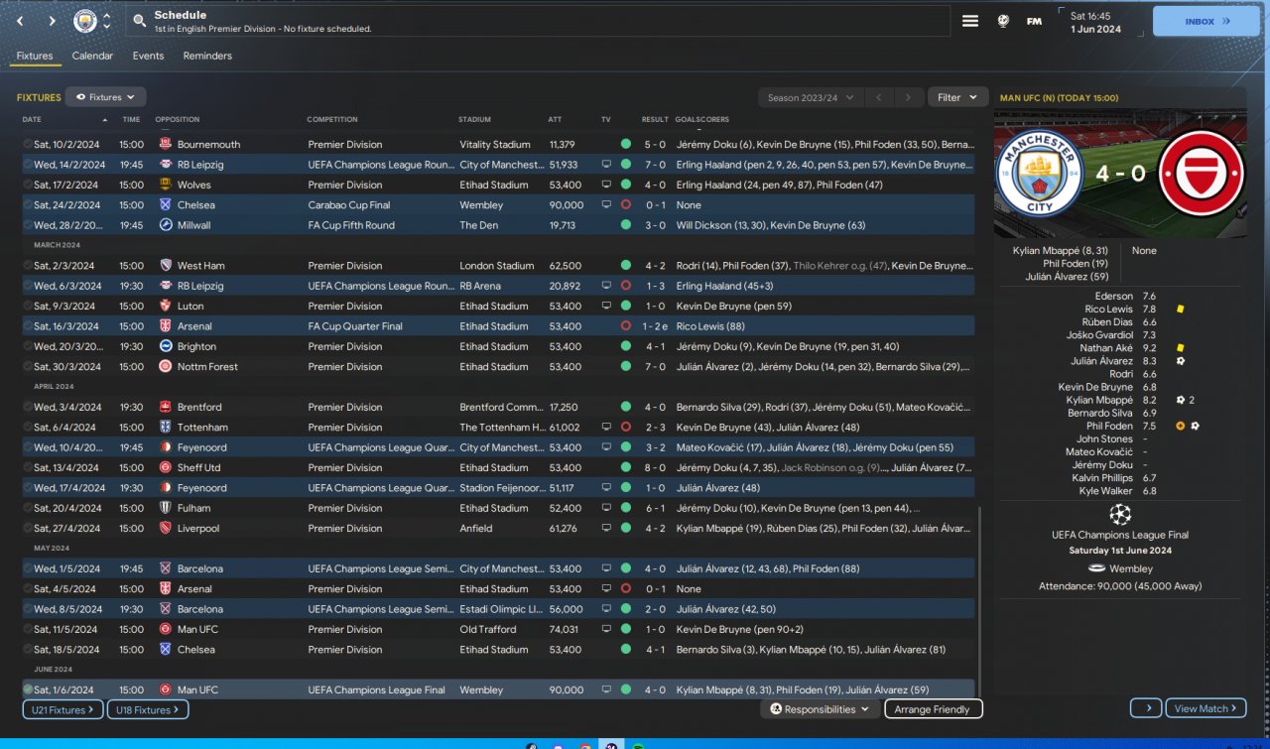1270x749 pixels.
Task: Switch to the Reminders tab
Action: [x=207, y=57]
